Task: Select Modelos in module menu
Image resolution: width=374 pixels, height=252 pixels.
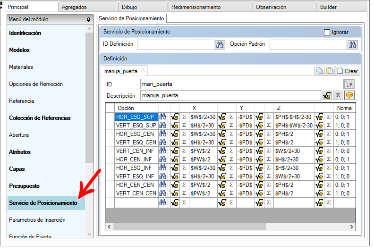Action: [19, 50]
